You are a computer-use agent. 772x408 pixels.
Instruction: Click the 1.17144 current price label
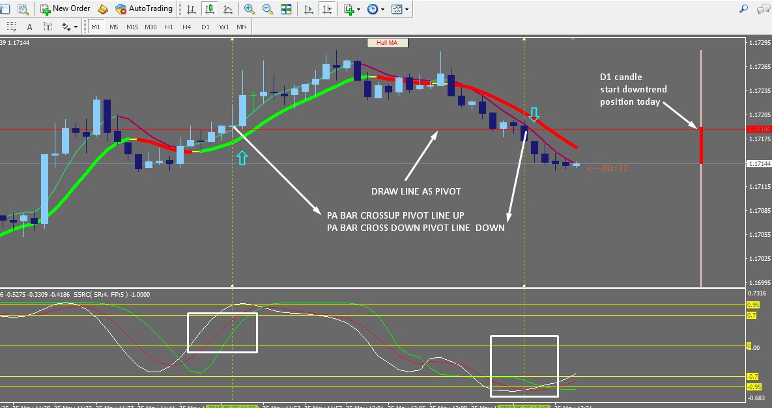click(x=759, y=164)
